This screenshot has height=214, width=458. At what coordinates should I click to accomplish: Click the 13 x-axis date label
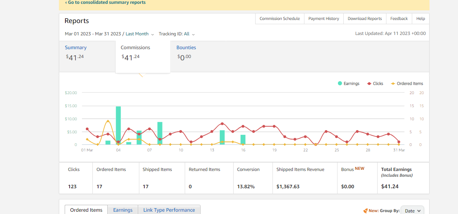point(212,150)
